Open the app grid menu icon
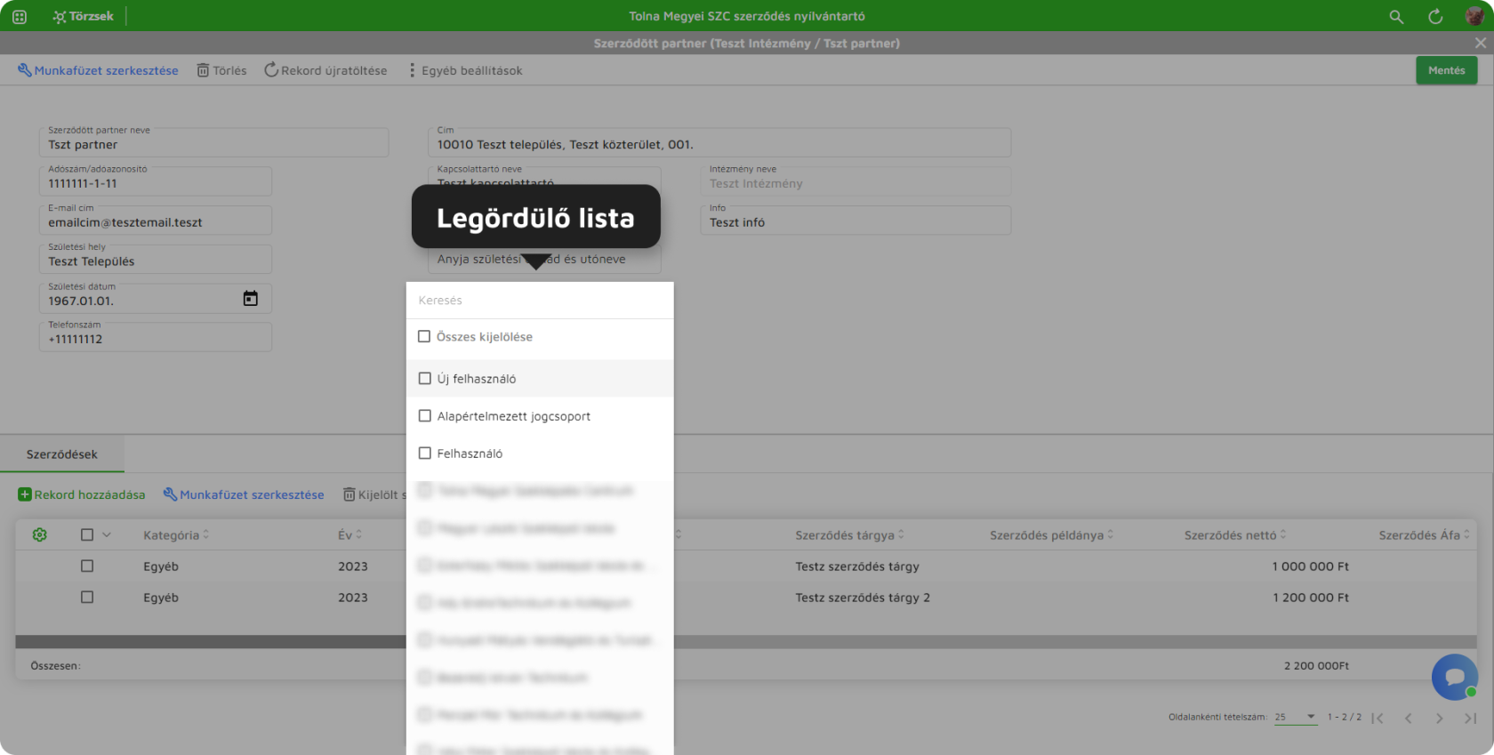 point(20,17)
